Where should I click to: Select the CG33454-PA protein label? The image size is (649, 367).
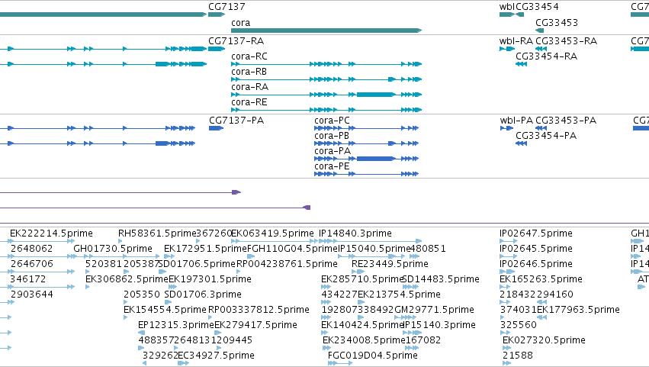(x=546, y=136)
